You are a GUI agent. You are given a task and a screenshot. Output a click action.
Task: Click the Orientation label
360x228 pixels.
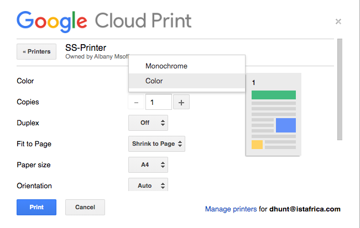click(x=34, y=186)
